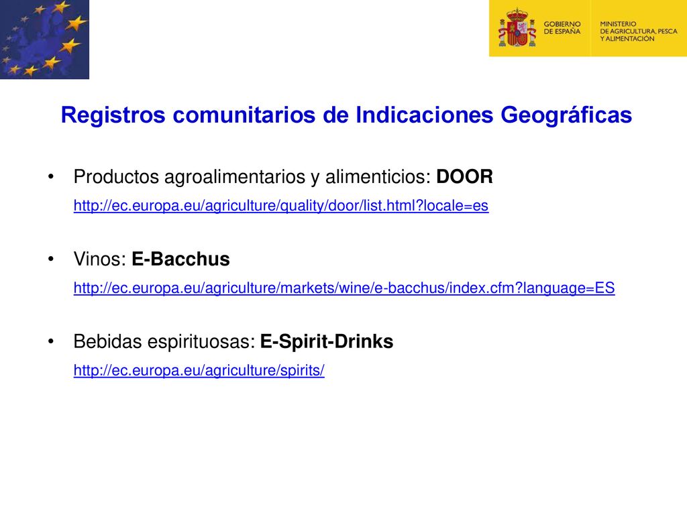Click the 'Bebidas espirituosas:' label
The height and width of the screenshot is (515, 687).
164,341
